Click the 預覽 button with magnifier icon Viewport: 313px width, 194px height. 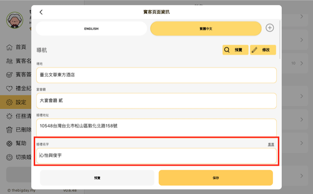click(235, 50)
